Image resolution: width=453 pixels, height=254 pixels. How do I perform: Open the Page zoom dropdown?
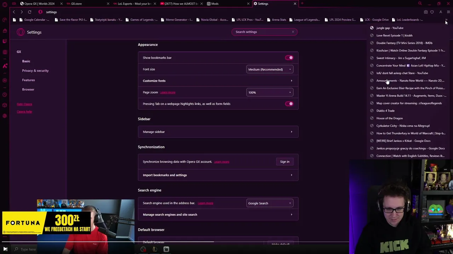(x=270, y=92)
